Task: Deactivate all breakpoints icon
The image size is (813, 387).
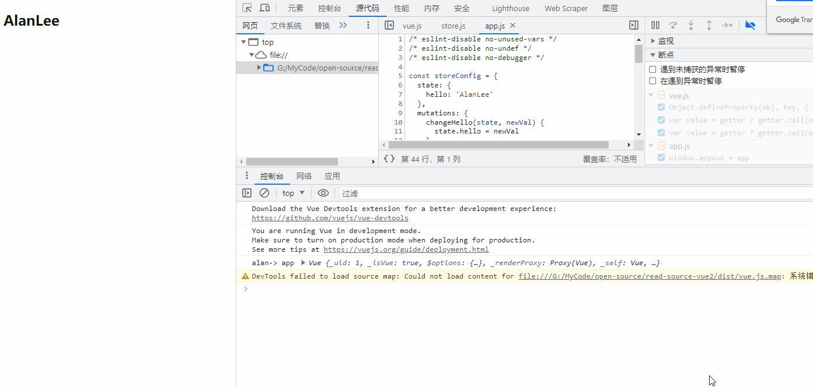Action: (x=751, y=25)
